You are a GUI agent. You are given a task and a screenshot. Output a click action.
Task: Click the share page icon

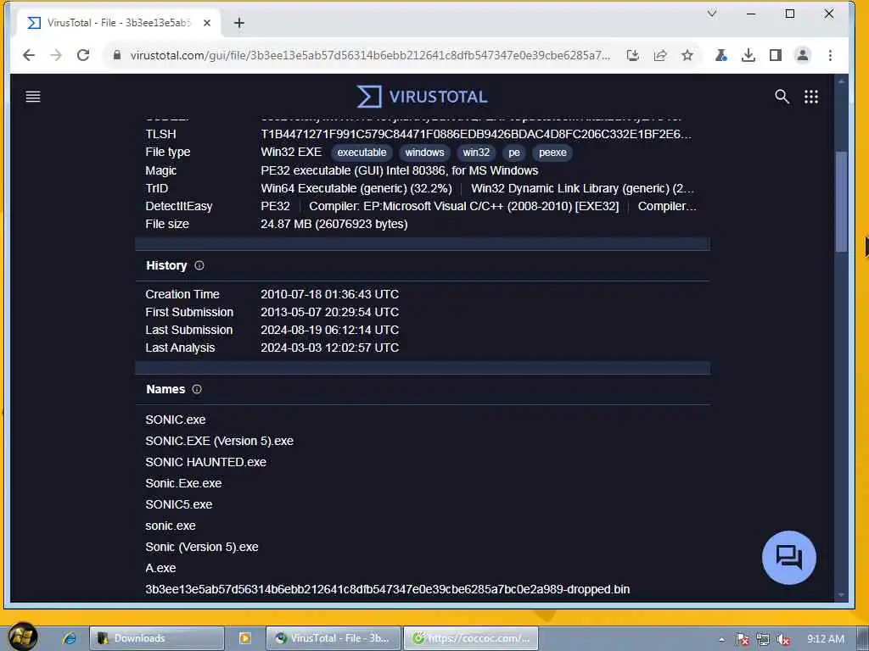(660, 55)
